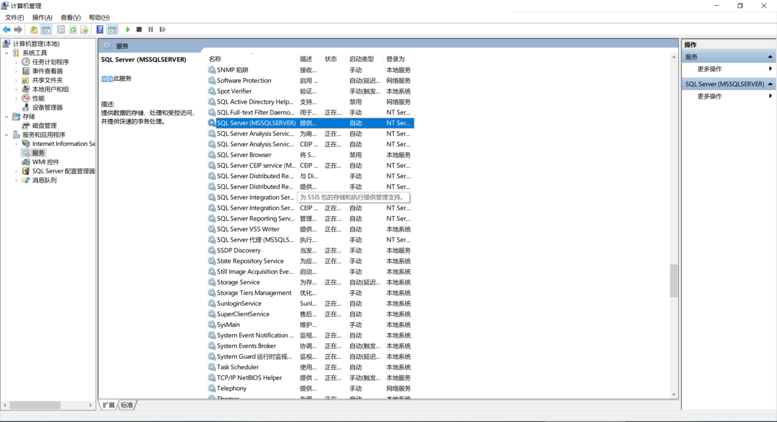Click the Forward arrow toolbar icon
The width and height of the screenshot is (777, 422).
[x=18, y=29]
